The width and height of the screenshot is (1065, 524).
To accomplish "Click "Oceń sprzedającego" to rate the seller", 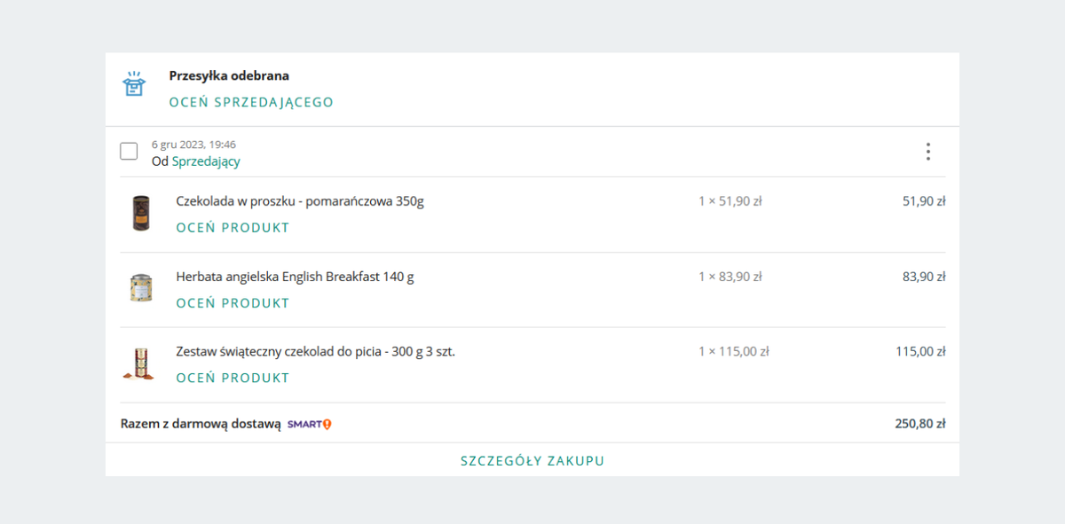I will point(251,102).
